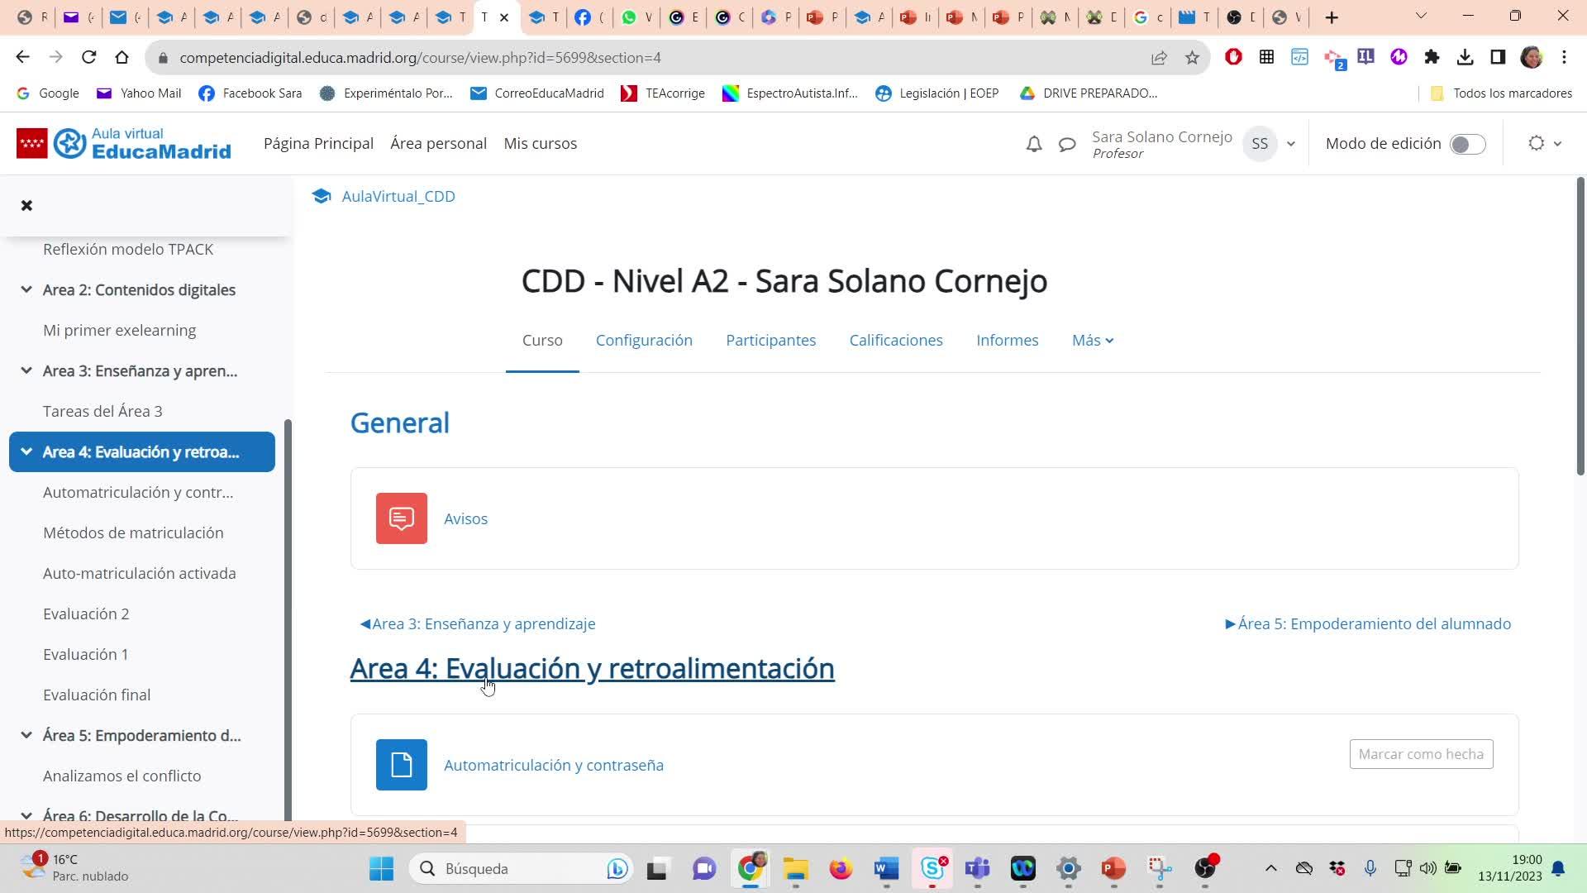Open Evaluación final in course index
Viewport: 1587px width, 893px height.
point(97,695)
